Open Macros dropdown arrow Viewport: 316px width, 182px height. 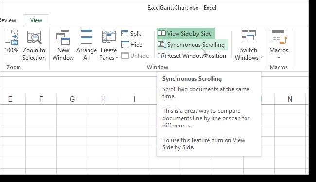tap(279, 58)
